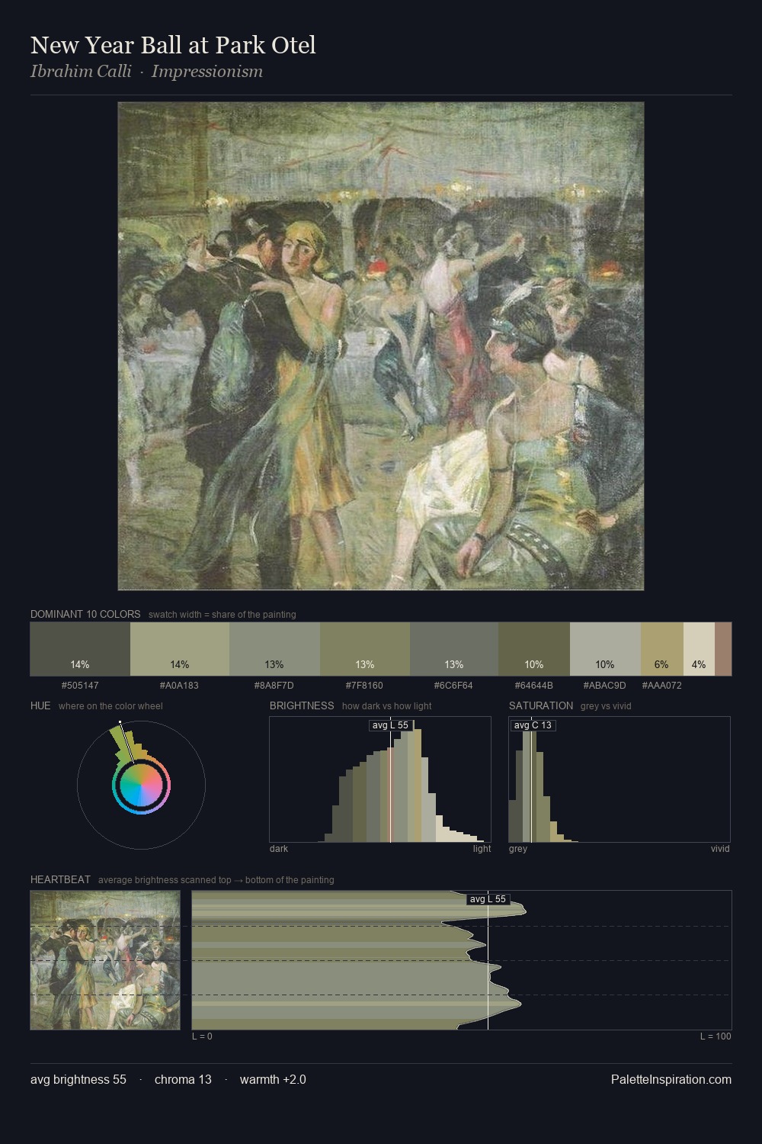Click the avg L 55 marker in the heartbeat chart

[x=488, y=899]
